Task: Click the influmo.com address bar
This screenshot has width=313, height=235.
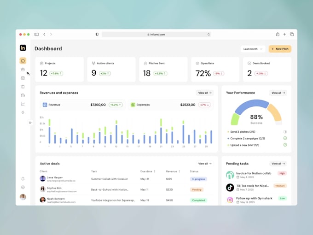Action: click(156, 35)
